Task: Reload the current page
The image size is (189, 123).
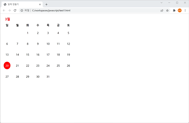Action: (x=15, y=11)
